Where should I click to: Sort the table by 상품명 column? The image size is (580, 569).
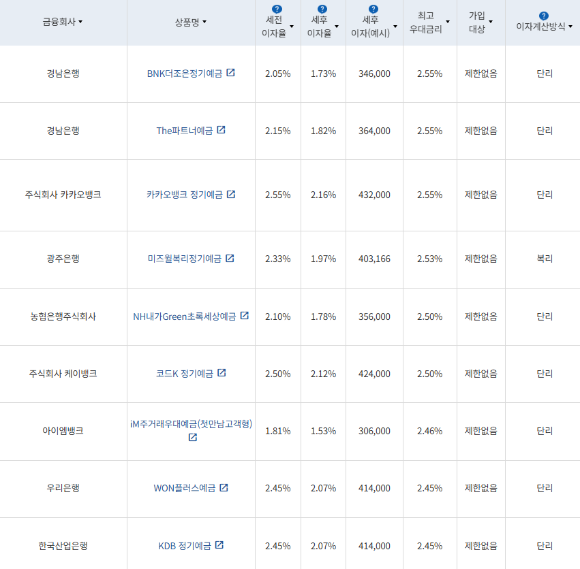tap(204, 21)
